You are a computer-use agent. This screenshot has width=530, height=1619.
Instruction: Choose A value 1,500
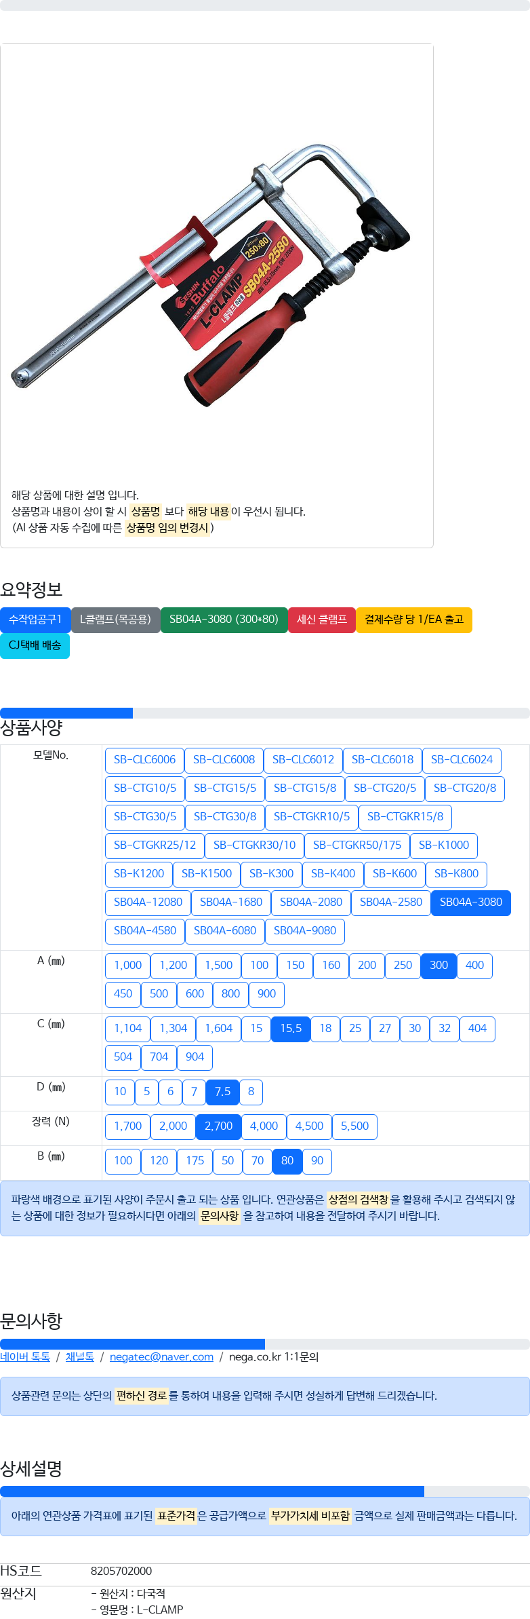click(218, 966)
